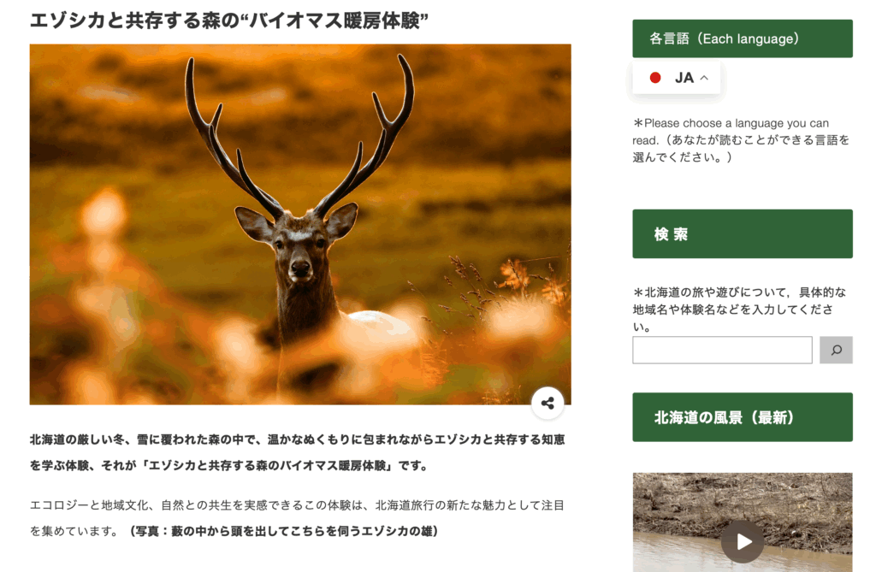Play the Hokkaido landscape video
Image resolution: width=876 pixels, height=572 pixels.
pos(743,541)
